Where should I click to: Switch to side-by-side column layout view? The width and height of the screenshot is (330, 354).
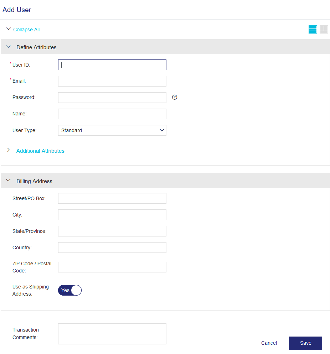324,30
